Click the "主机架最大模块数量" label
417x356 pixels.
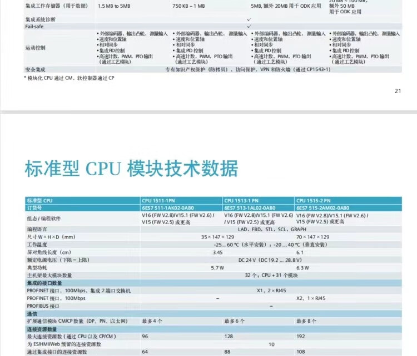click(x=49, y=276)
